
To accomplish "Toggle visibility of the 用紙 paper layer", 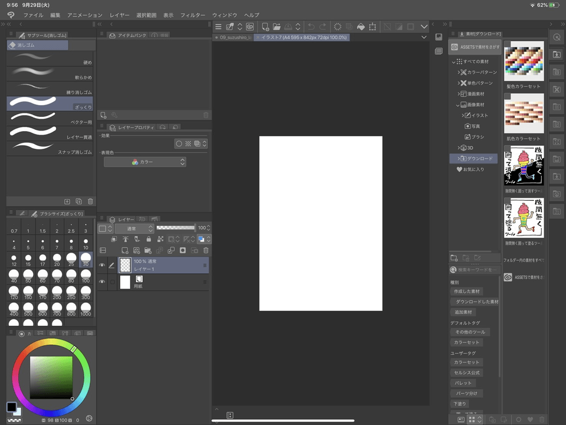I will [101, 282].
